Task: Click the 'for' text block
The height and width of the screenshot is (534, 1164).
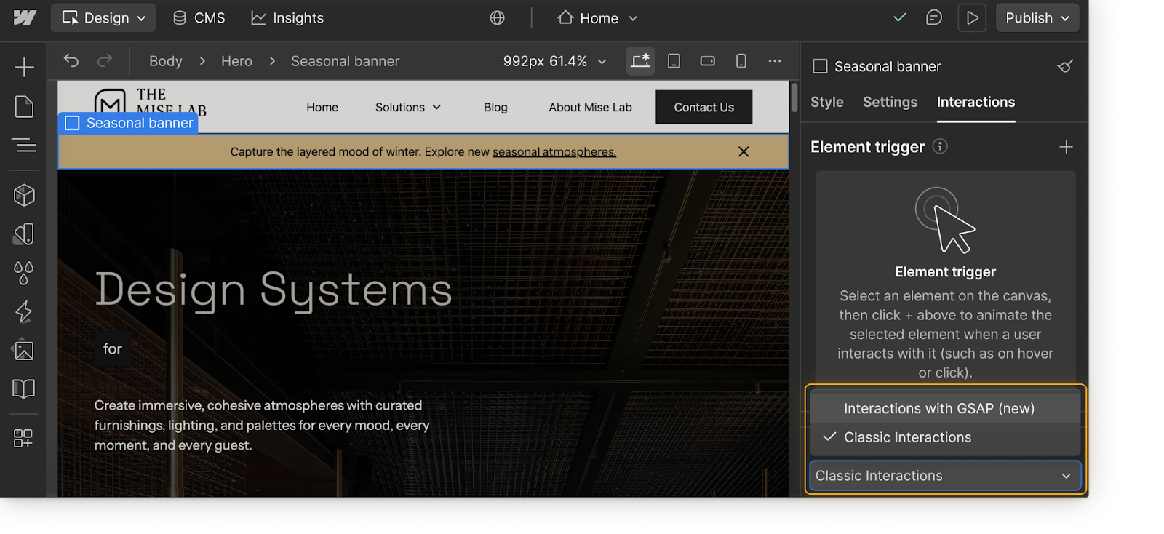Action: tap(112, 349)
